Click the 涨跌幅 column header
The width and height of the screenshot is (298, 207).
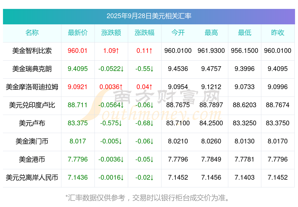pos(144,33)
